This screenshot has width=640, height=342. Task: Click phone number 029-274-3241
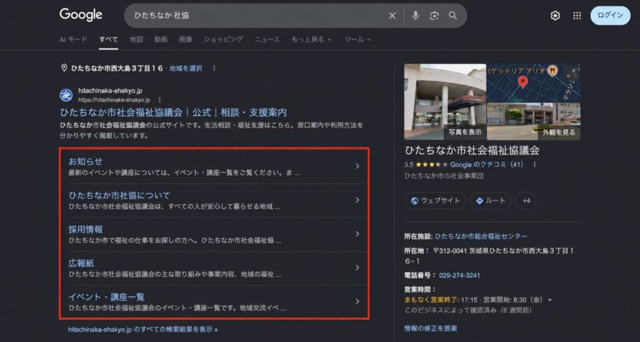click(459, 275)
